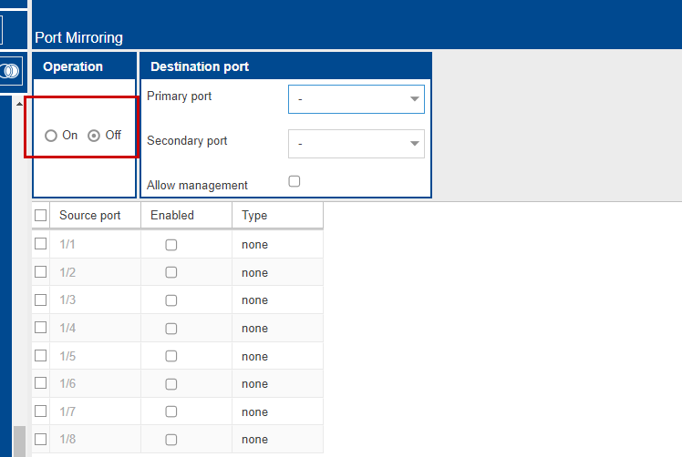682x457 pixels.
Task: Click the Type cell of port 1/1
Action: pyautogui.click(x=278, y=245)
